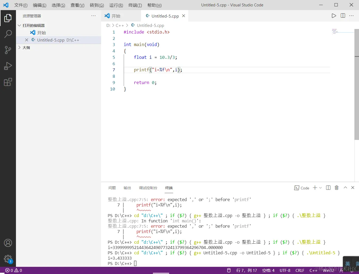The width and height of the screenshot is (359, 274).
Task: Click the float i = 10.3/3; code line
Action: [x=155, y=57]
